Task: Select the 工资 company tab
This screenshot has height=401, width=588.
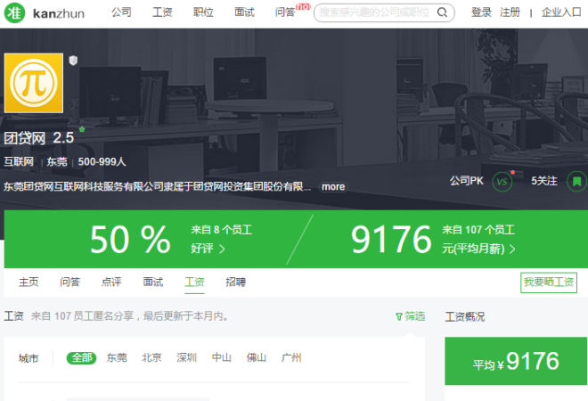Action: click(194, 282)
